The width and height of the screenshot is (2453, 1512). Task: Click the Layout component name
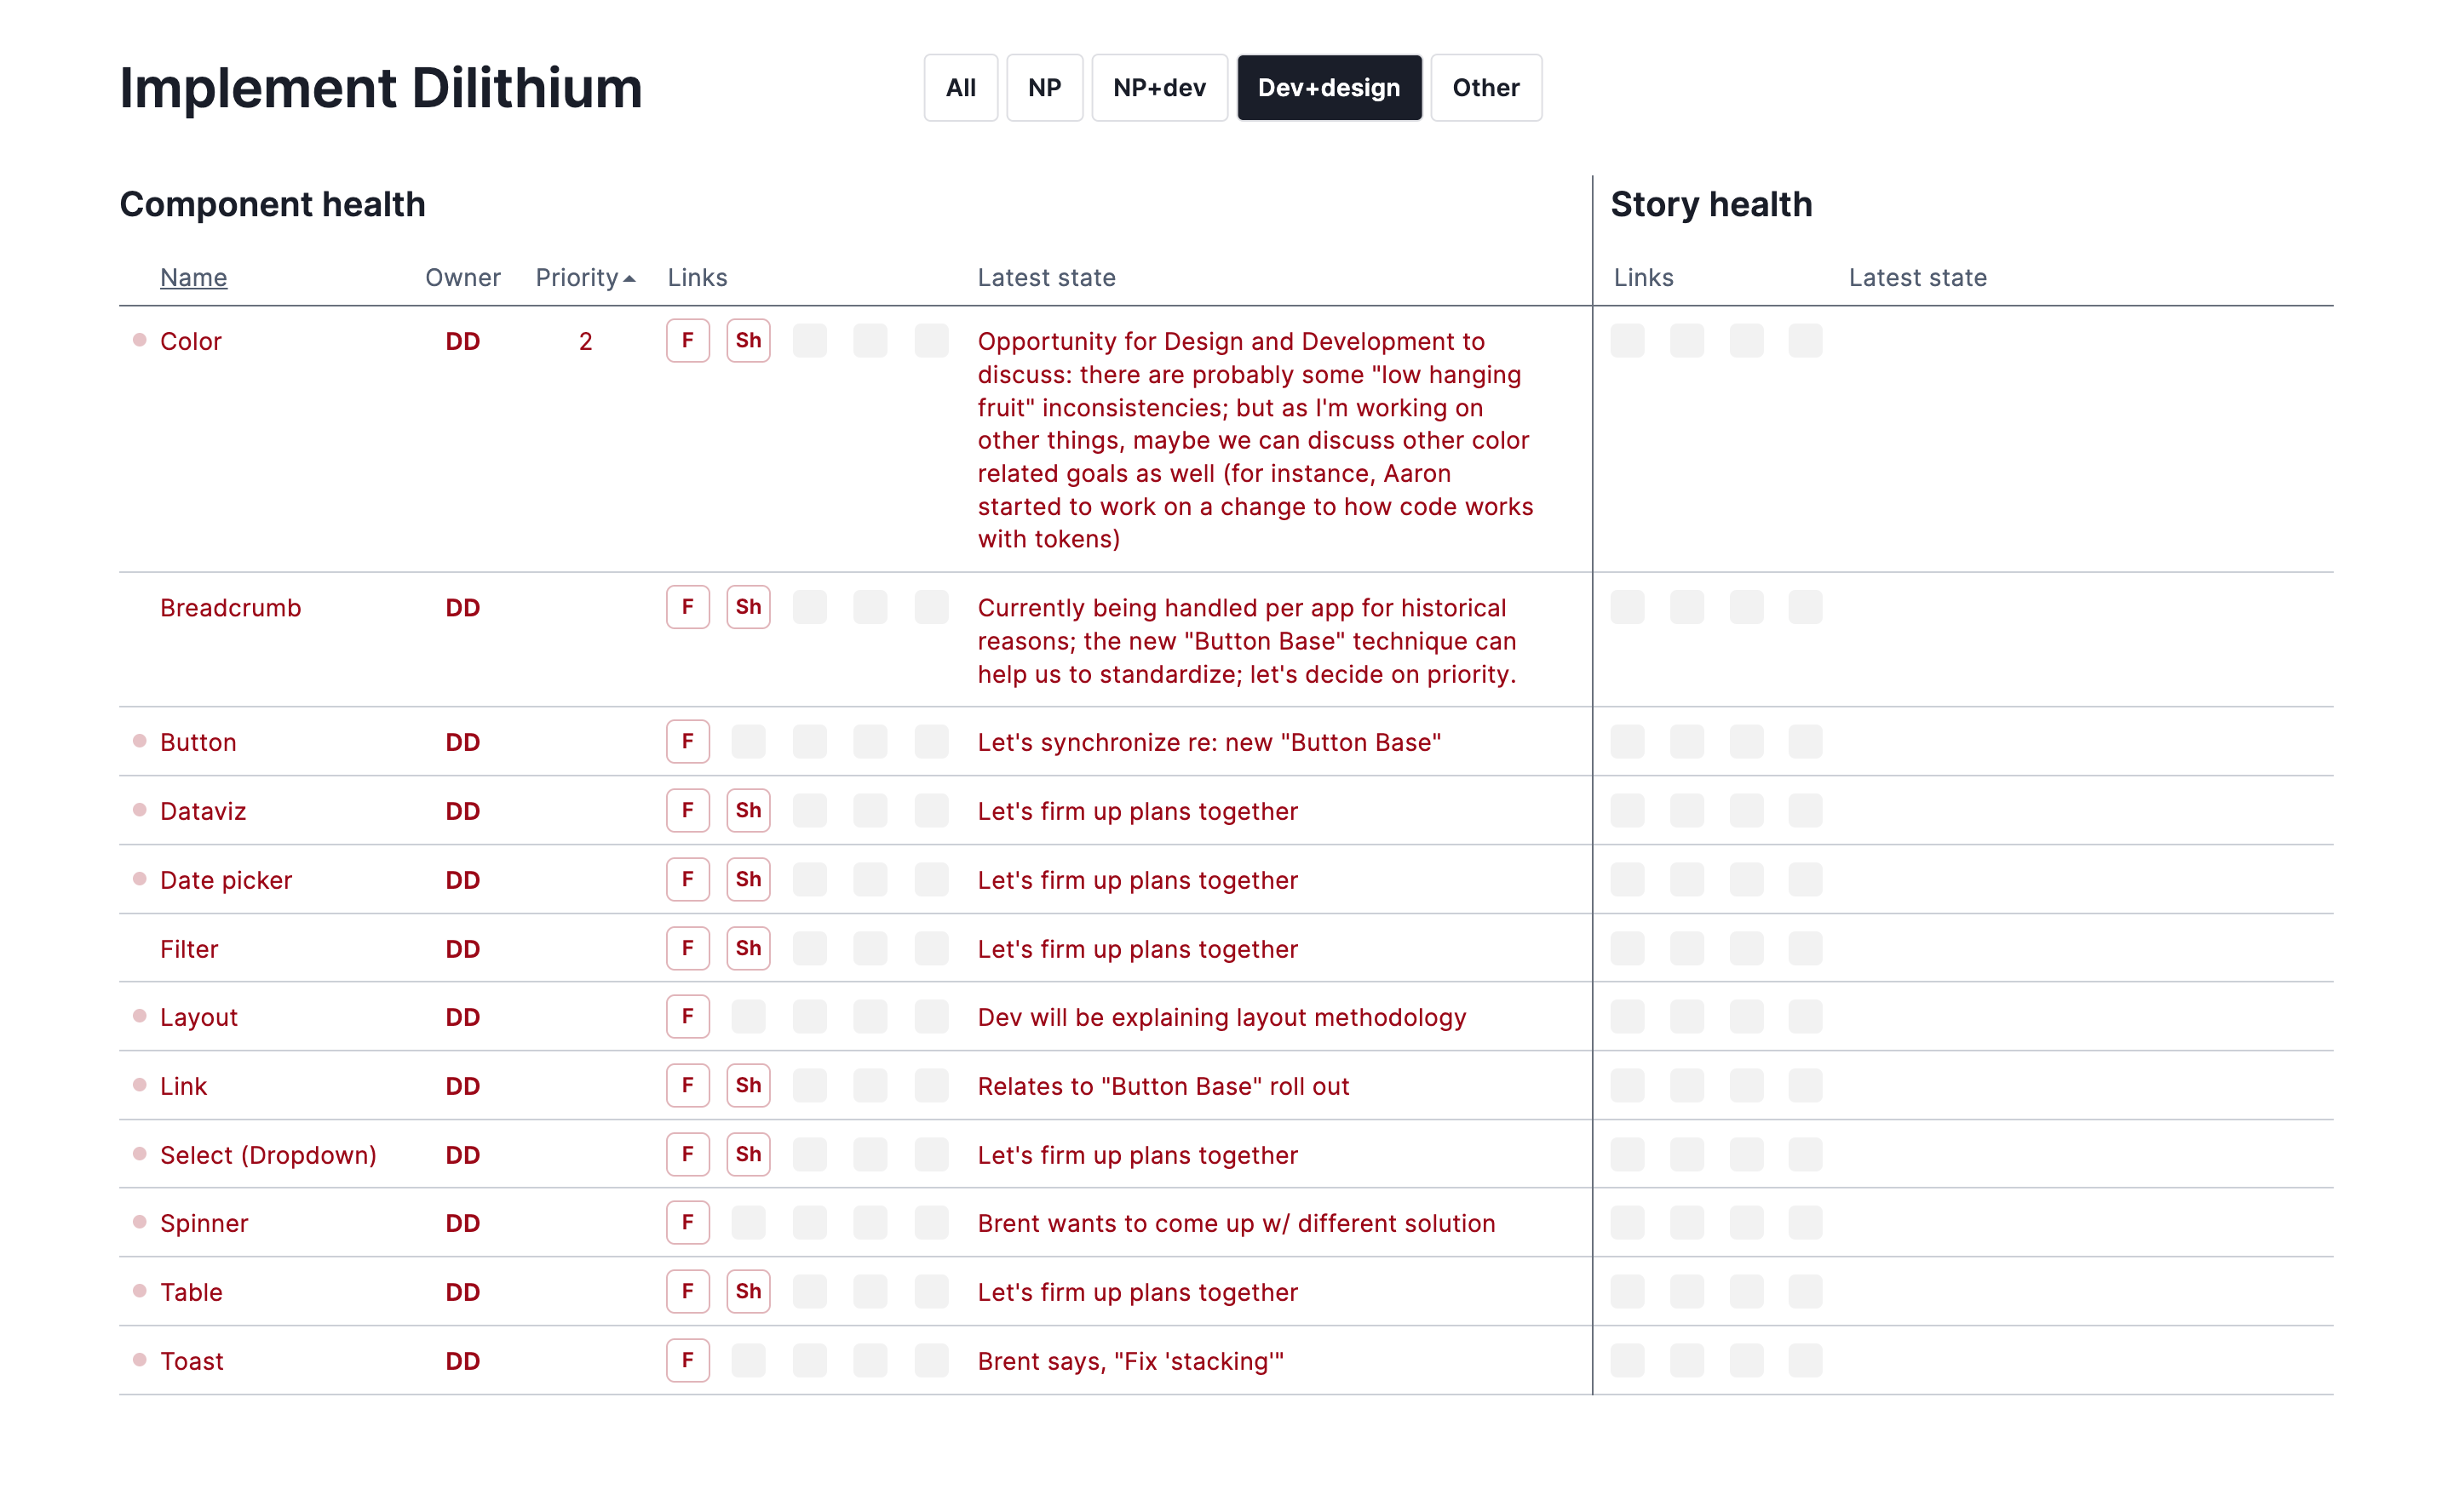click(x=199, y=1018)
